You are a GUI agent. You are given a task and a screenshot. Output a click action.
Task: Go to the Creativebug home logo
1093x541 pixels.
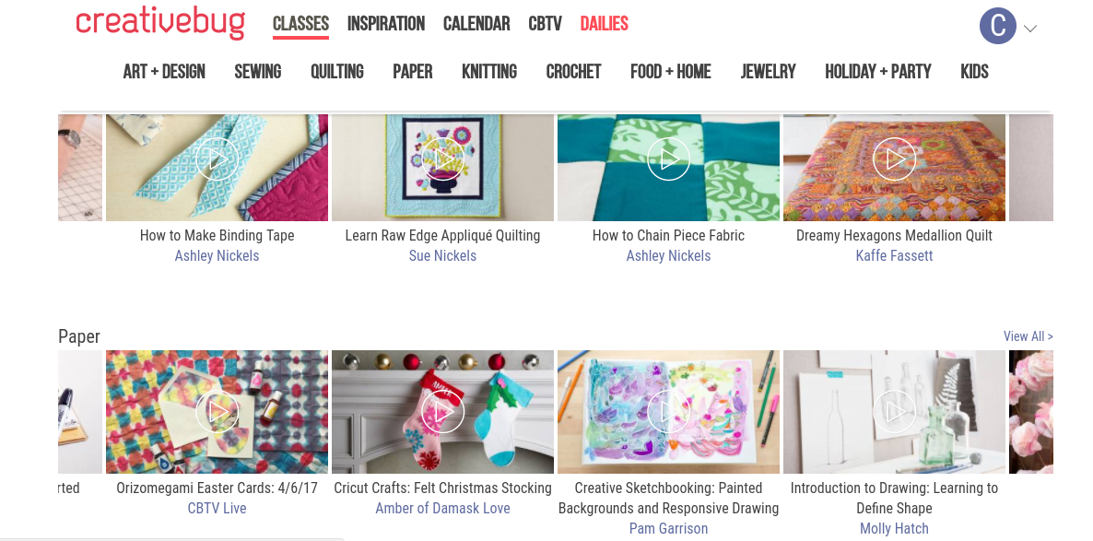click(x=160, y=23)
